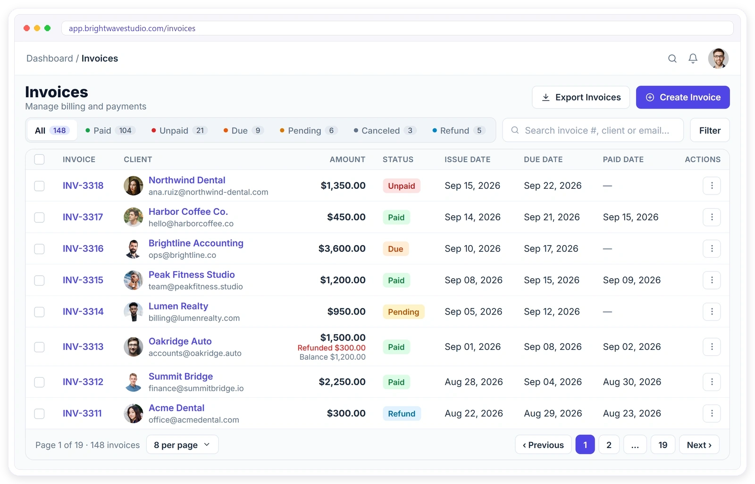The width and height of the screenshot is (755, 484).
Task: Check the box for INV-3317
Action: (39, 218)
